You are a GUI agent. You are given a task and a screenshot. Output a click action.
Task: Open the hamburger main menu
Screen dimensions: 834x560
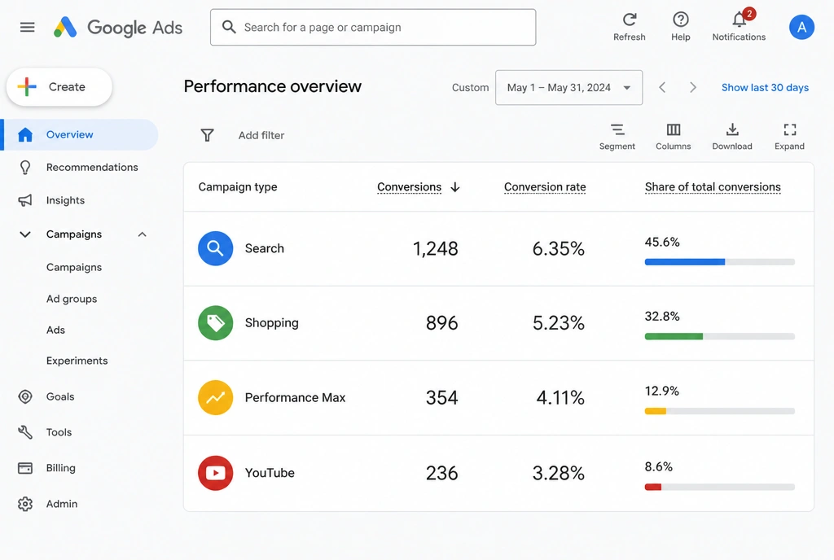pos(27,27)
